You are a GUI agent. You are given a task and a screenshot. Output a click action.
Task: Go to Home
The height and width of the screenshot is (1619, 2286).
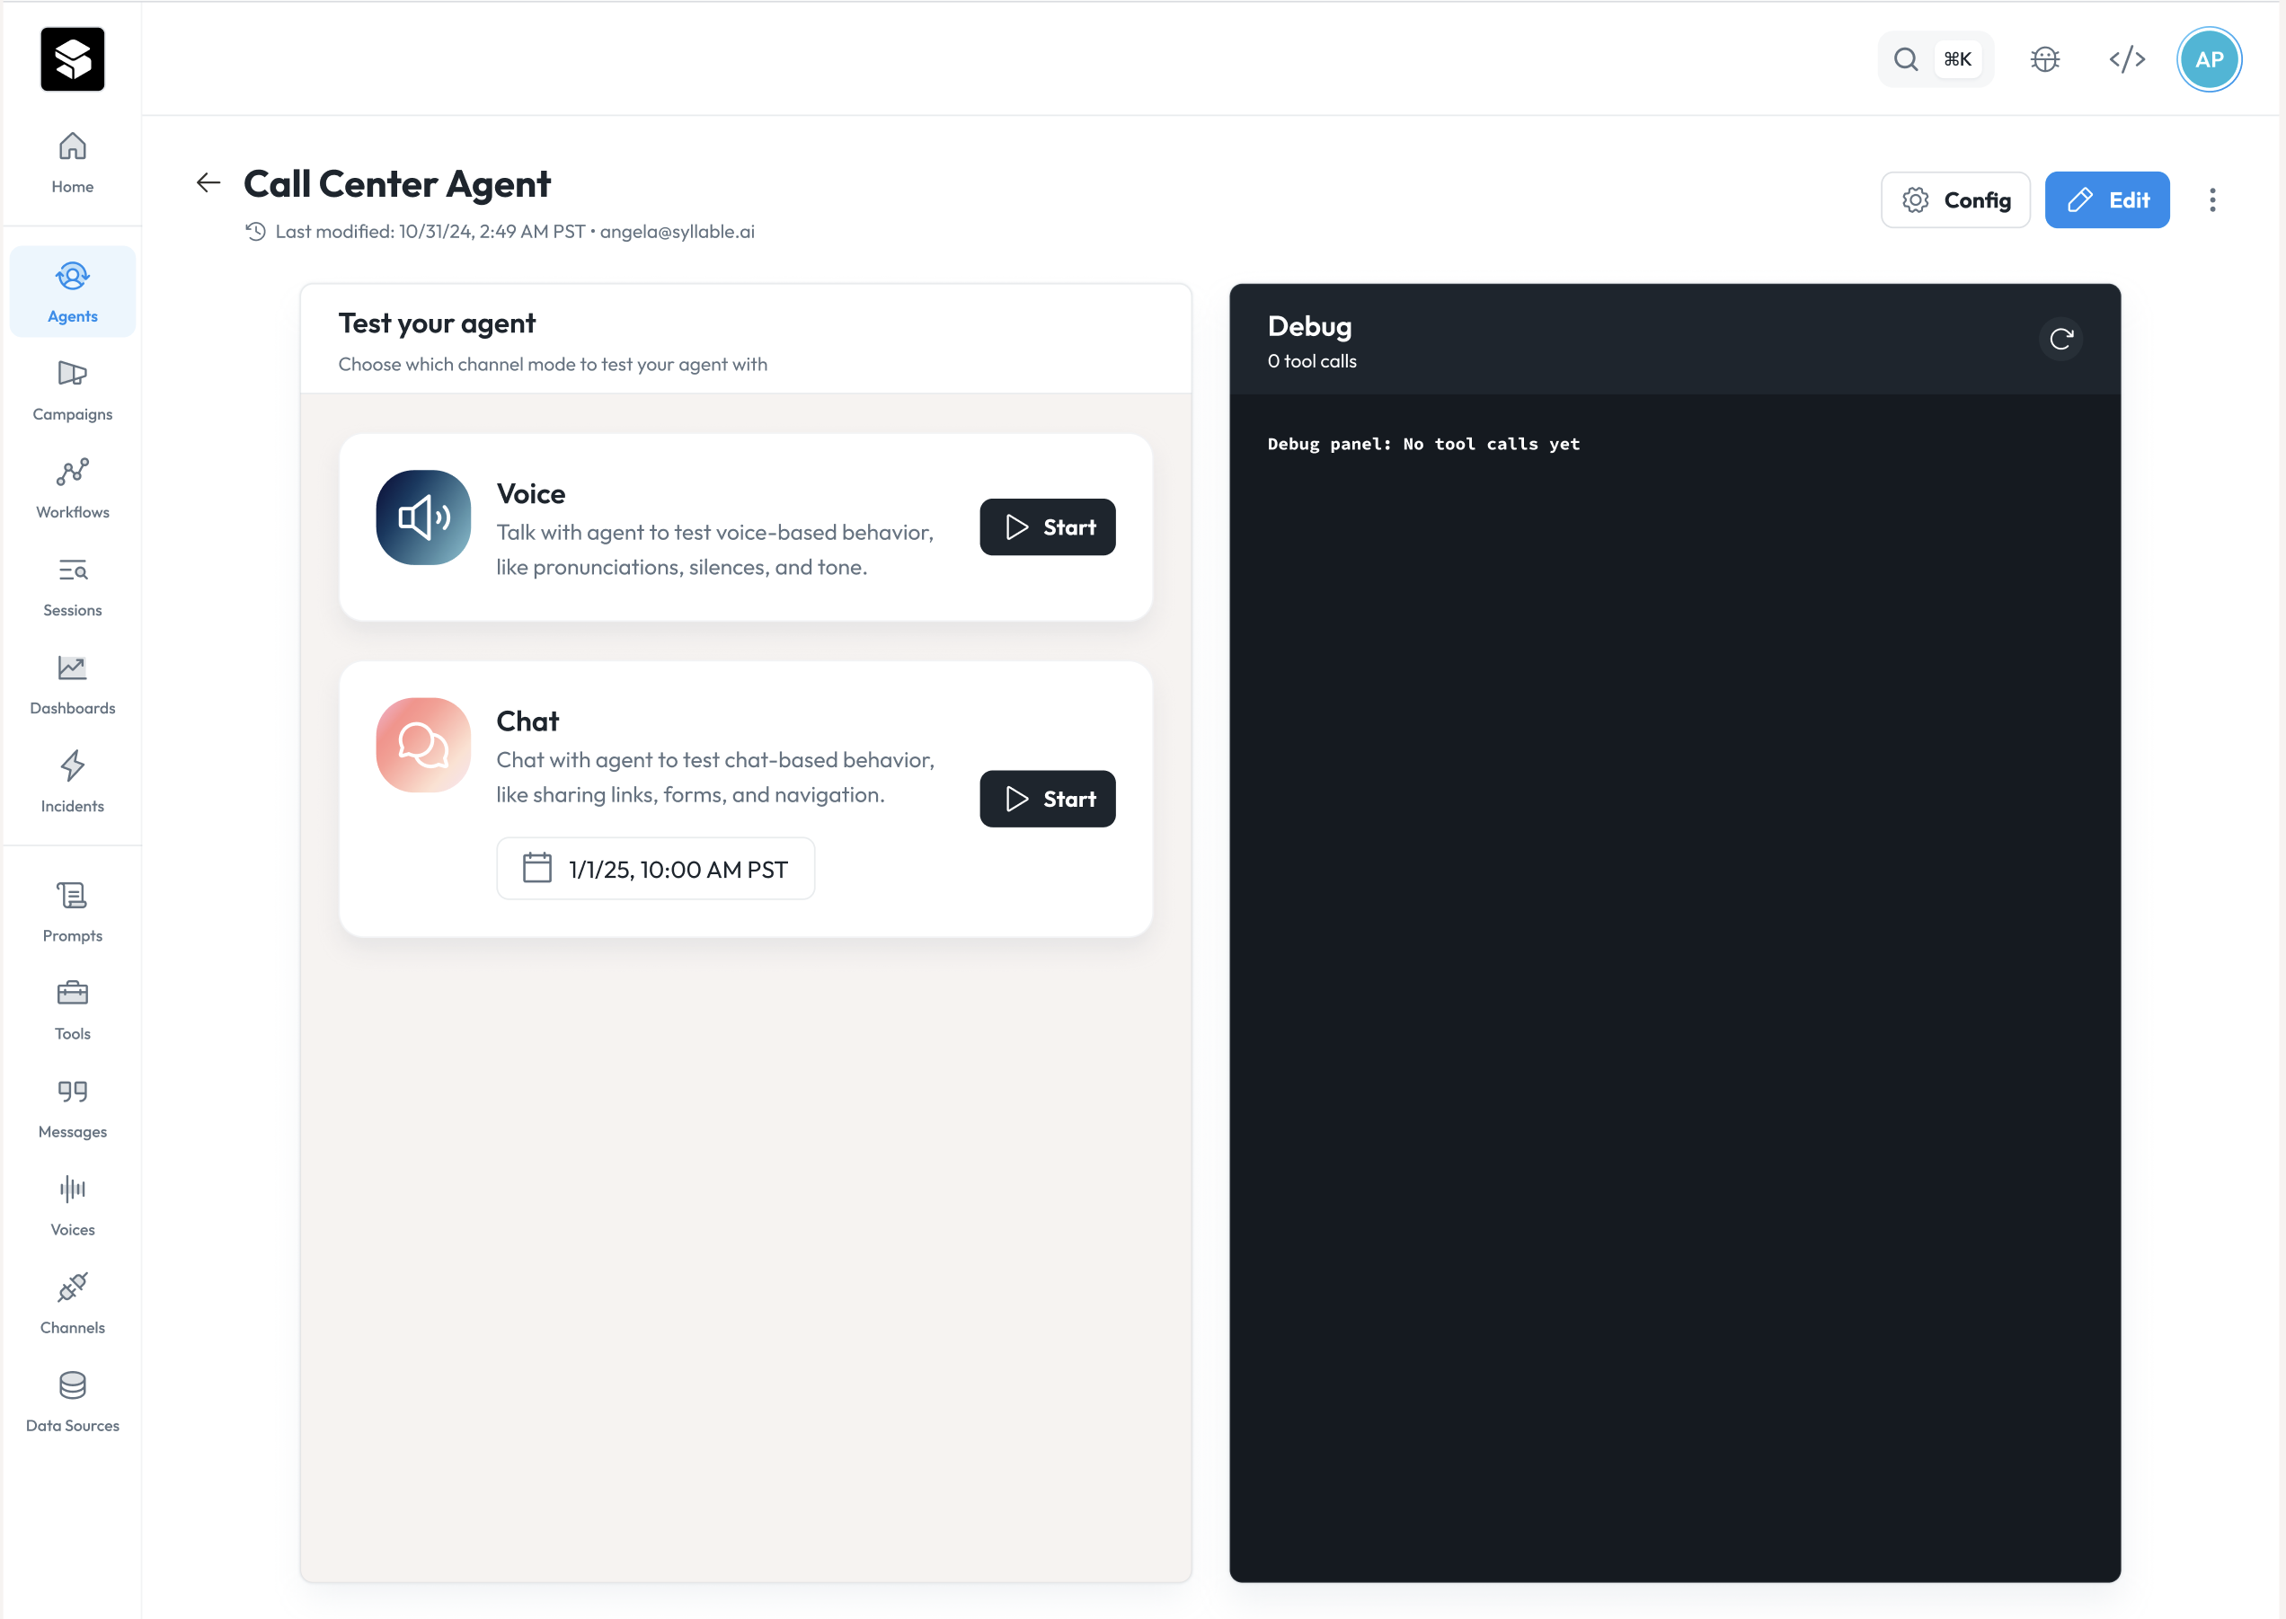(72, 162)
